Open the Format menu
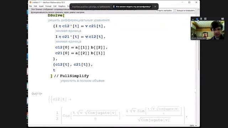 click(48, 6)
